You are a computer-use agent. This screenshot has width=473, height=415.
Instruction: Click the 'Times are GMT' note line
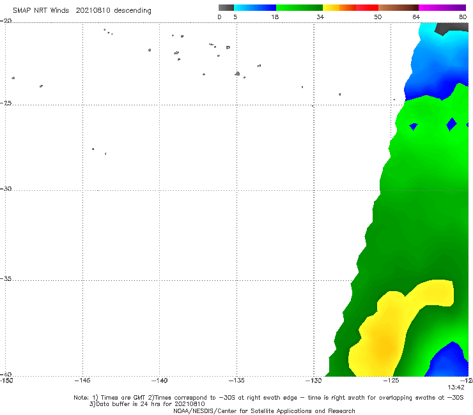268,398
